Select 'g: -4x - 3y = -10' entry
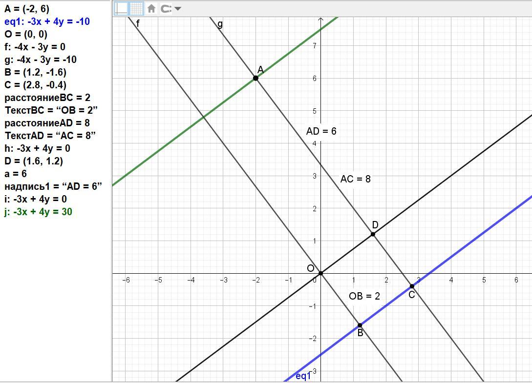This screenshot has height=383, width=532. (x=41, y=60)
